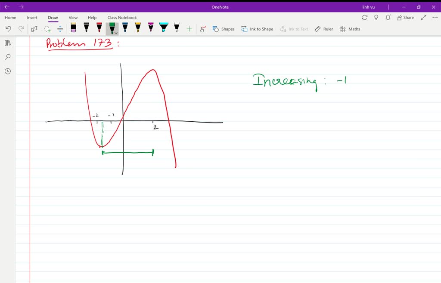Sync the notebook with the refresh icon
The width and height of the screenshot is (441, 283).
(x=365, y=17)
